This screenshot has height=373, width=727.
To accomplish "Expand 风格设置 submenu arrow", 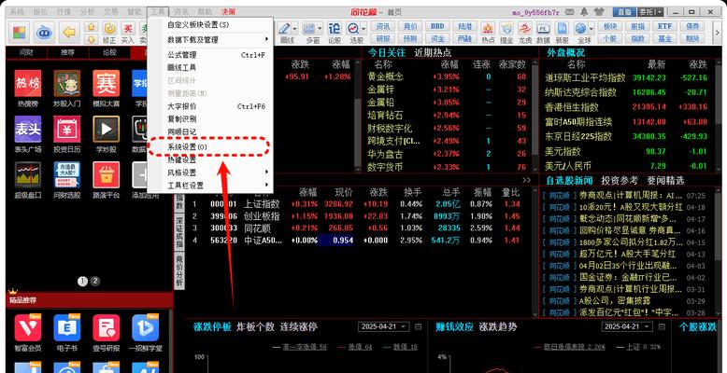I will point(266,173).
